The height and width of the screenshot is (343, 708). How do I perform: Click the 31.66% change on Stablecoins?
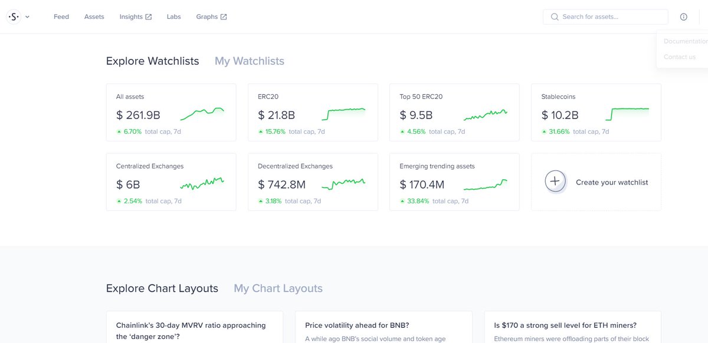[559, 131]
